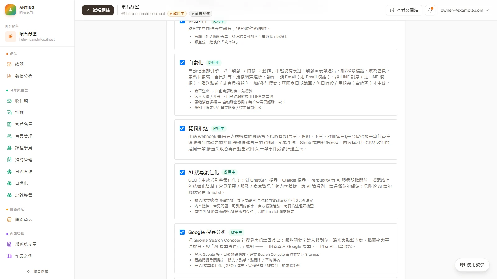The image size is (497, 279).
Task: Click the 作品案例 briefcase icon
Action: tap(9, 256)
